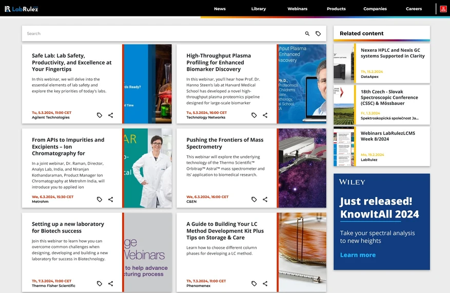Share the Safe Lab webinar
This screenshot has width=450, height=293.
click(x=110, y=115)
